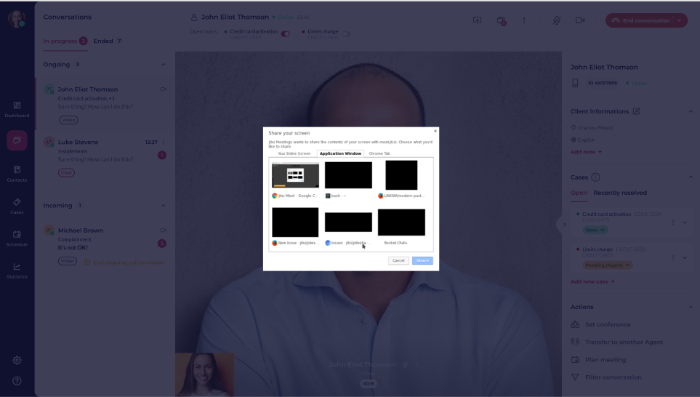Open options for Limits change case
700x397 pixels.
(673, 257)
